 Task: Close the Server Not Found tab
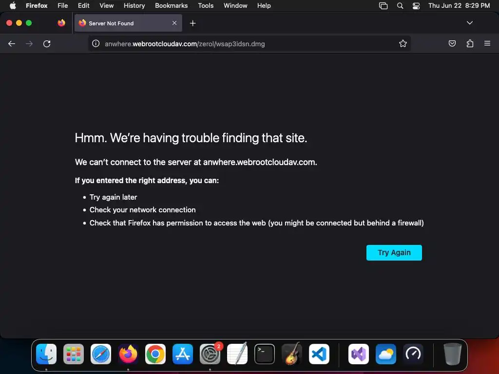tap(174, 23)
